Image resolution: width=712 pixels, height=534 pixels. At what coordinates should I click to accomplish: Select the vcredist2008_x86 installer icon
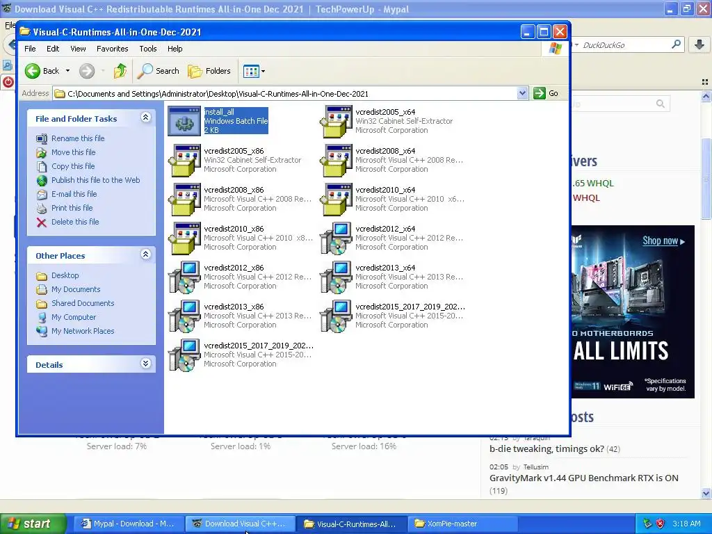pos(184,199)
